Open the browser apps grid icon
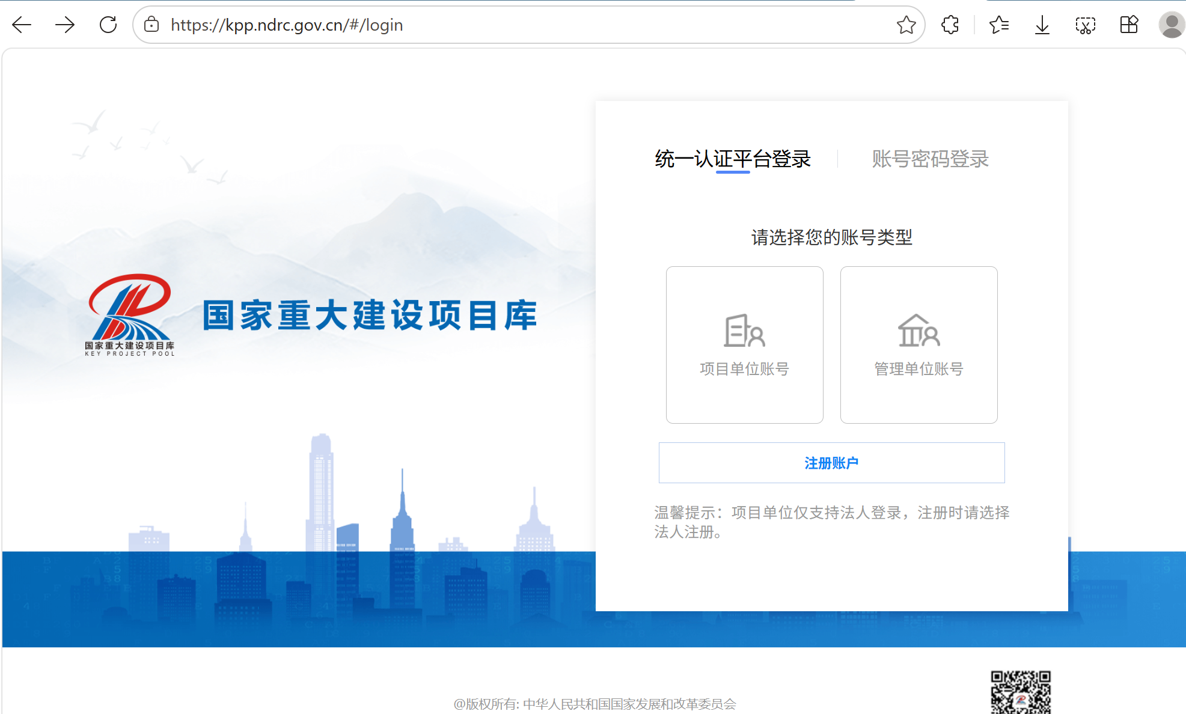The image size is (1186, 714). pyautogui.click(x=1129, y=25)
